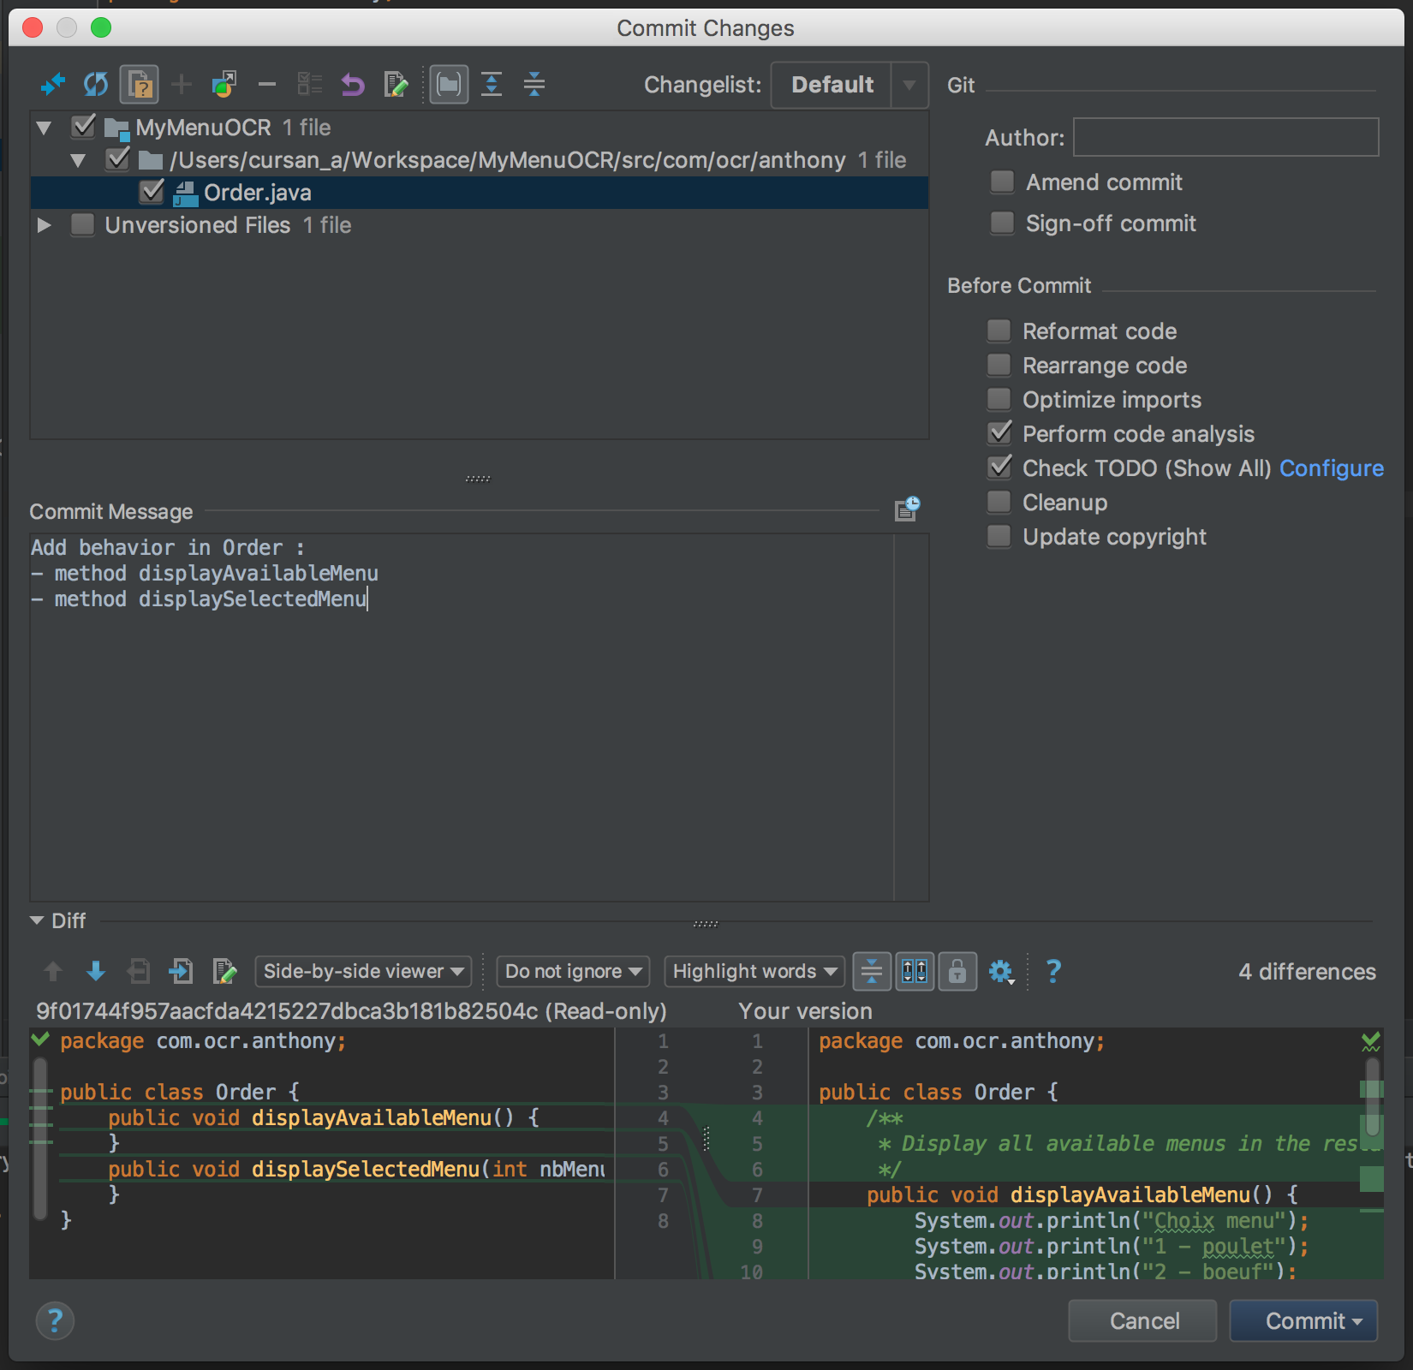Viewport: 1413px width, 1370px height.
Task: Click the '4 differences' label
Action: click(x=1307, y=972)
